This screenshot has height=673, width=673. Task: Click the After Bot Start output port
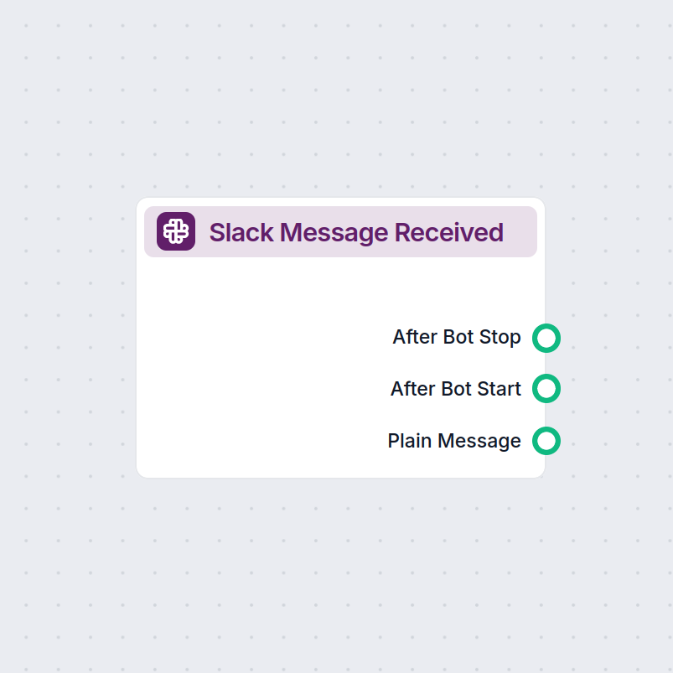click(546, 388)
